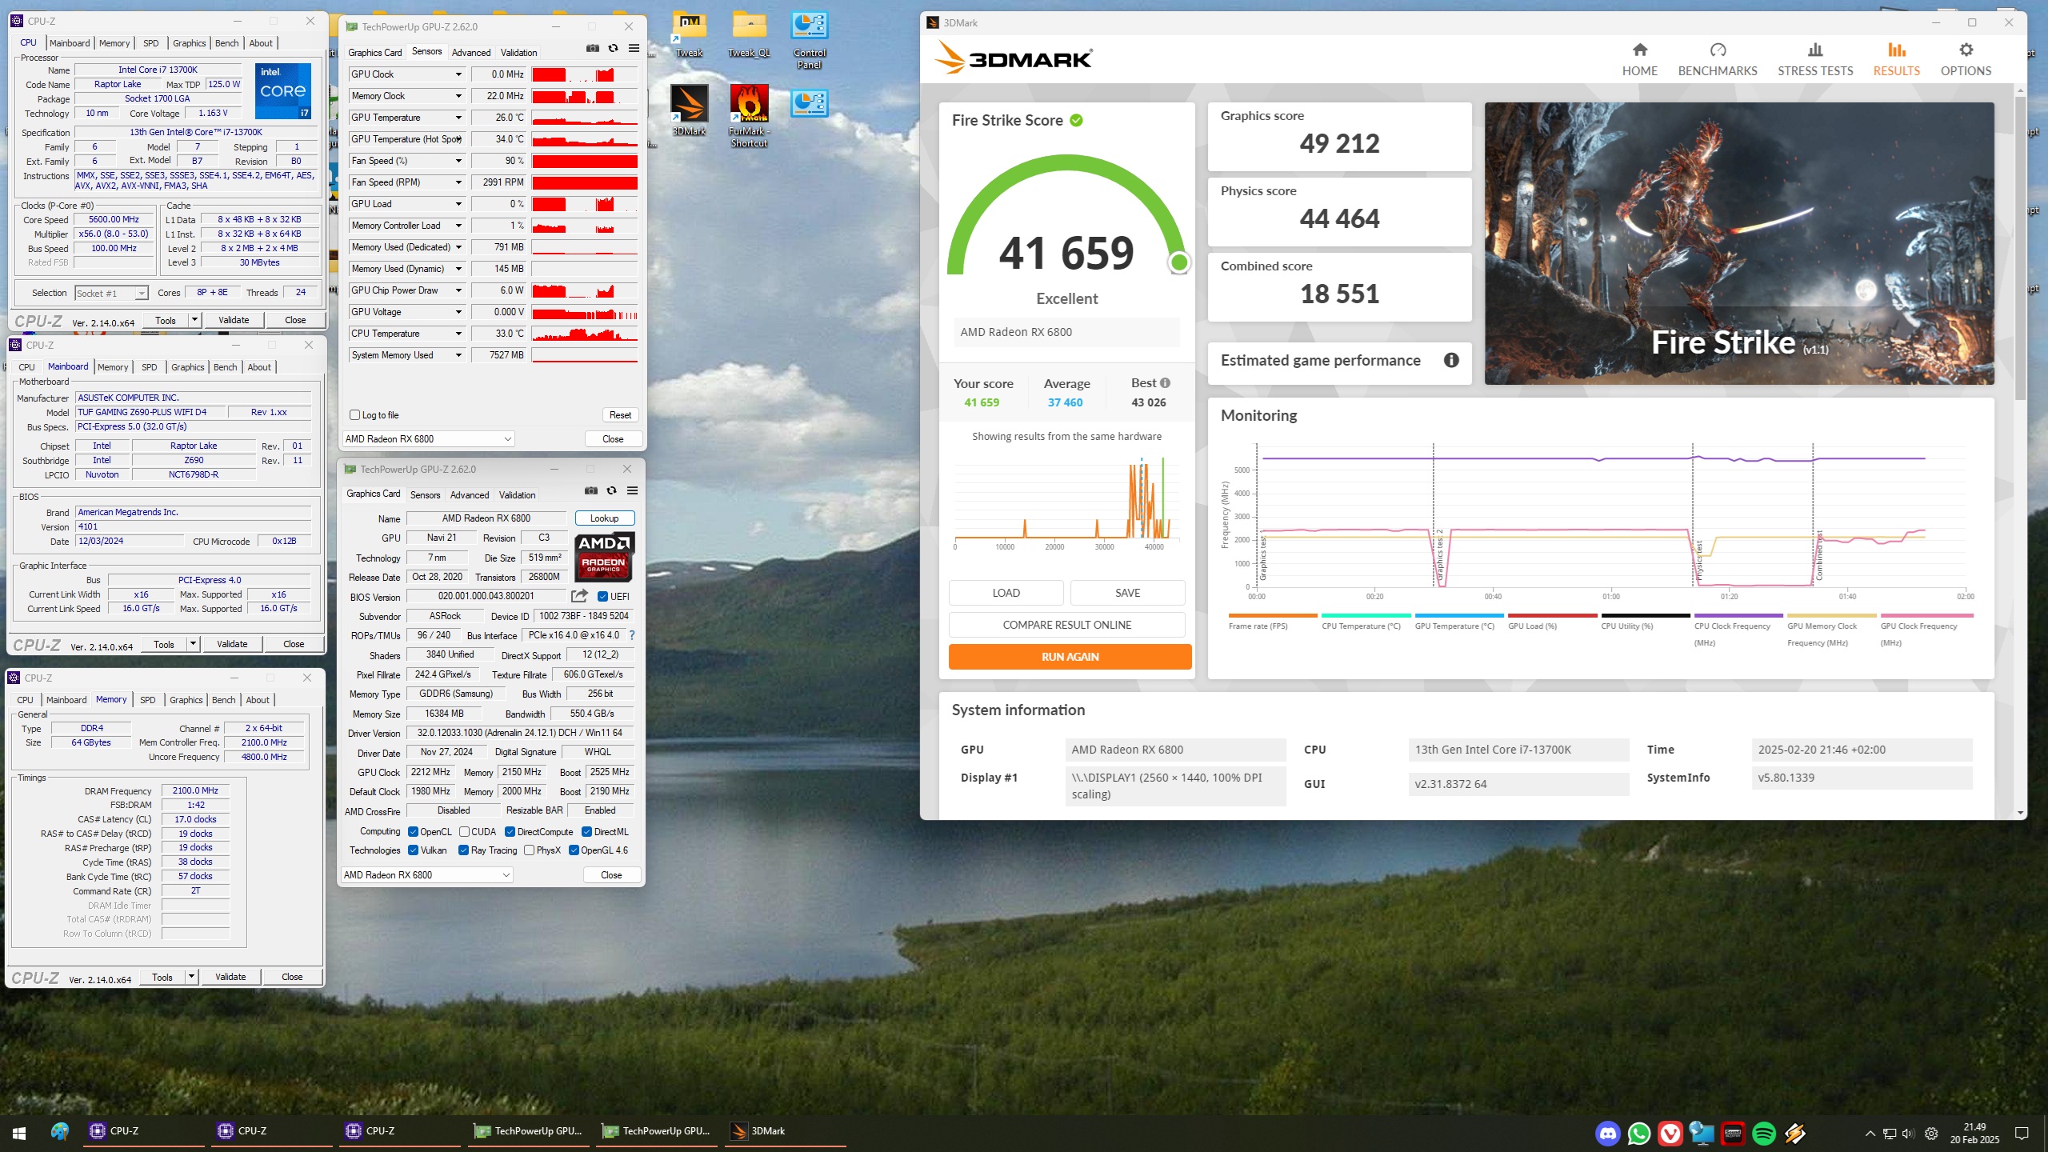
Task: Open Vivaldi browser from taskbar
Action: click(x=1670, y=1133)
